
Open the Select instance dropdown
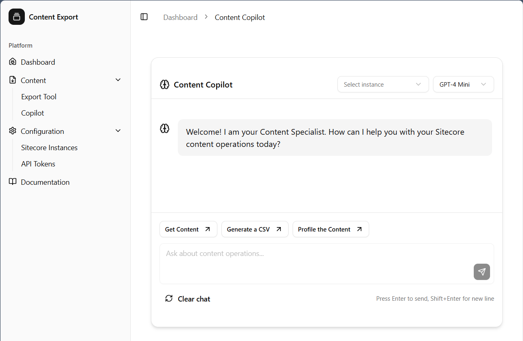point(383,84)
